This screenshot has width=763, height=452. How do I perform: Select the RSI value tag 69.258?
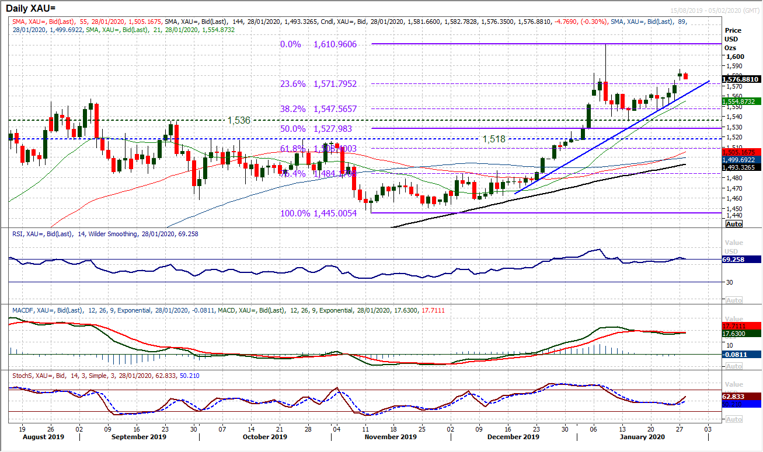(x=740, y=259)
